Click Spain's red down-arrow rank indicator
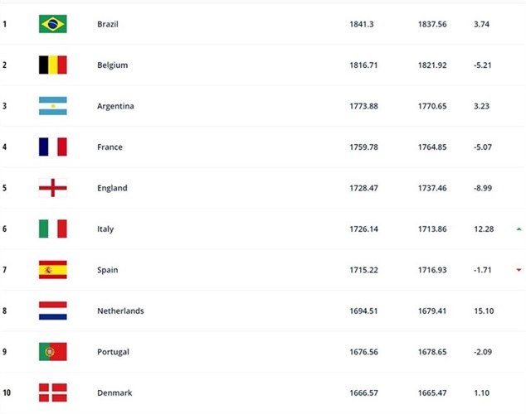The image size is (526, 414). 519,270
